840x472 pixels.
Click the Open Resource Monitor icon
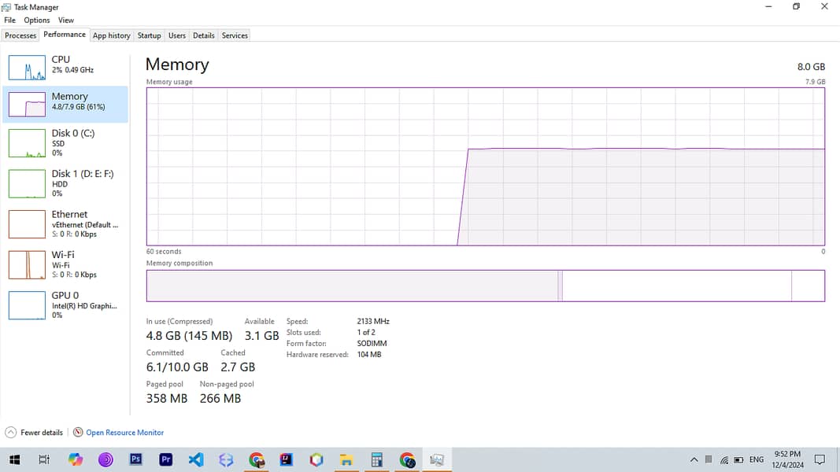78,433
